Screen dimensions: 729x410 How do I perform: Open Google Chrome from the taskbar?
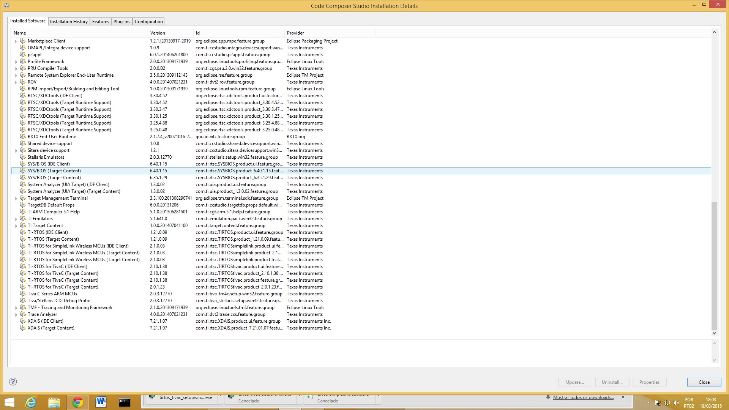78,402
